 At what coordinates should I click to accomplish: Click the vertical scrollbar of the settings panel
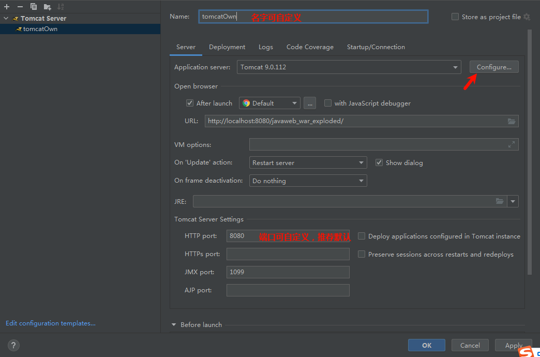[530, 152]
